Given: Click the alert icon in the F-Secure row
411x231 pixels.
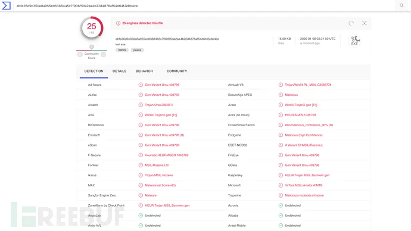Looking at the screenshot, I should pos(141,155).
